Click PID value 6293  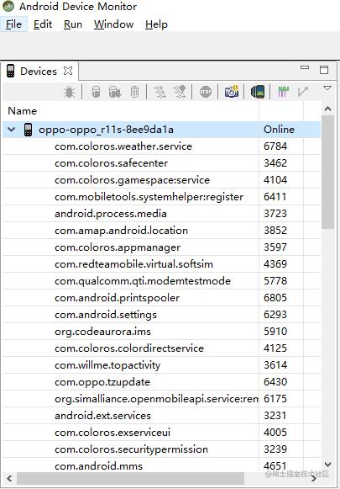coord(275,315)
